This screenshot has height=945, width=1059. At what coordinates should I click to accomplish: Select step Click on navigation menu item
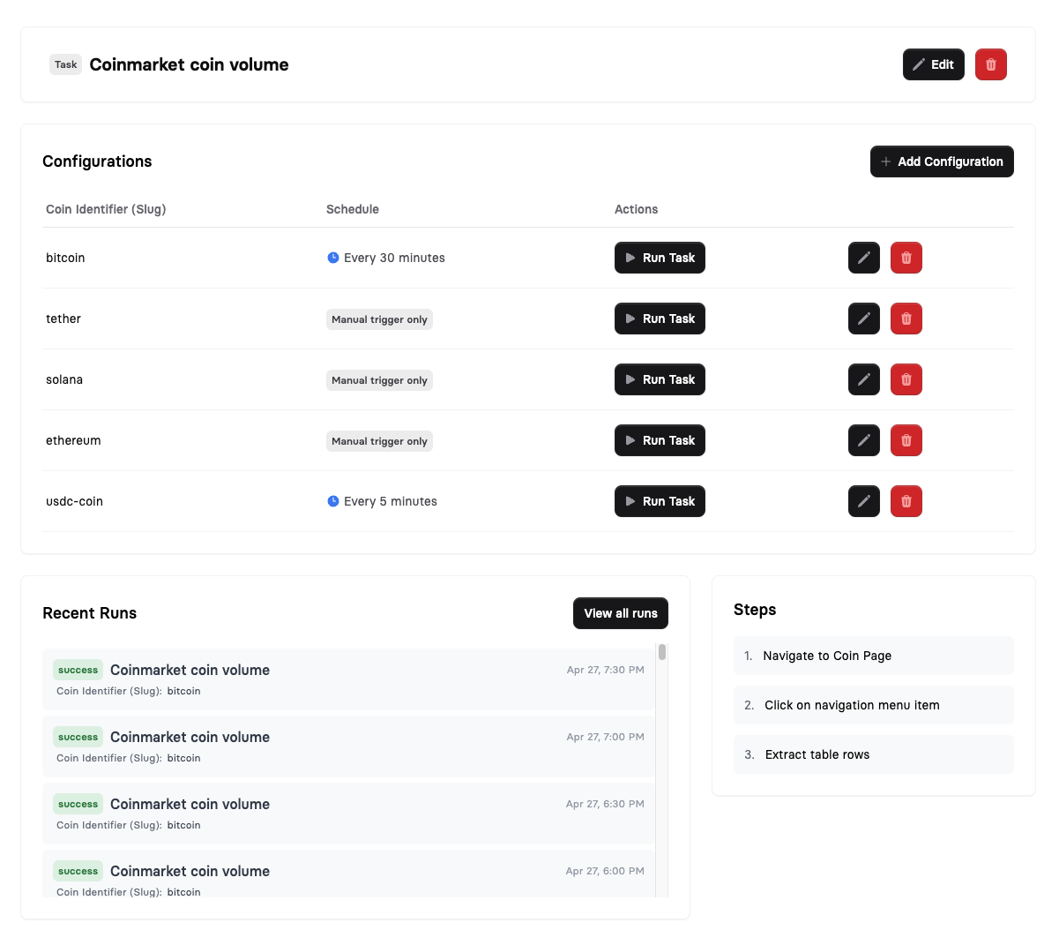tap(874, 705)
